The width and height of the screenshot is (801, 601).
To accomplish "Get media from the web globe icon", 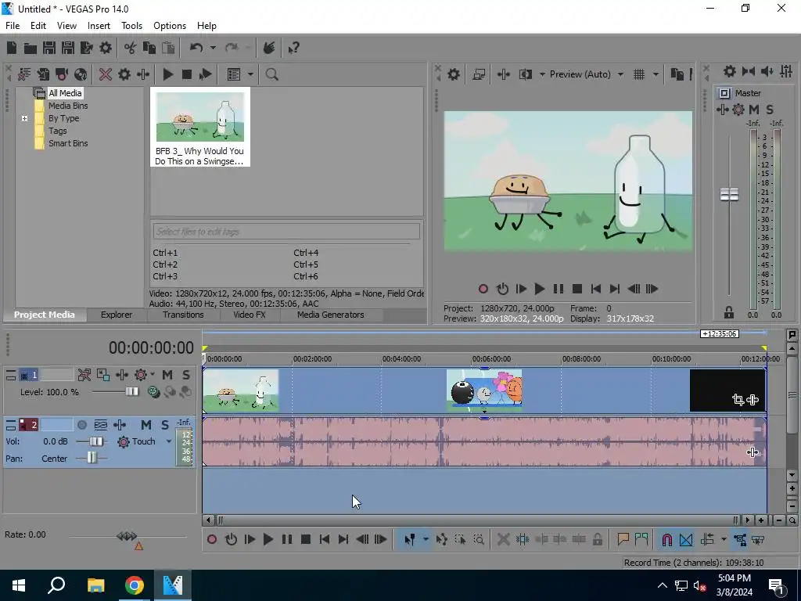I will coord(81,74).
